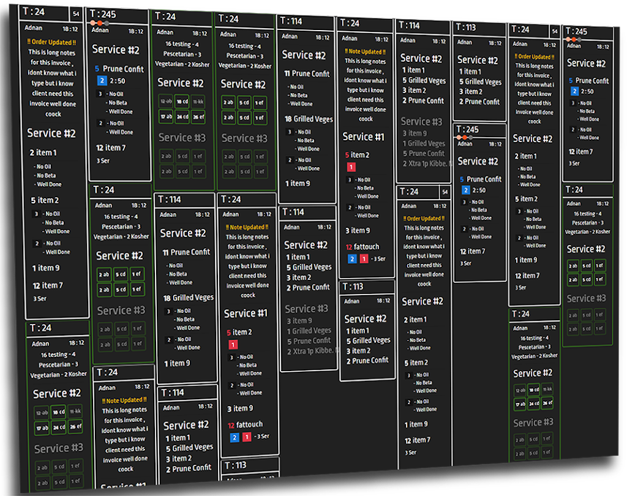Select 12 fattouch on top-row Note Updated ticket
Image resolution: width=627 pixels, height=496 pixels.
(362, 247)
